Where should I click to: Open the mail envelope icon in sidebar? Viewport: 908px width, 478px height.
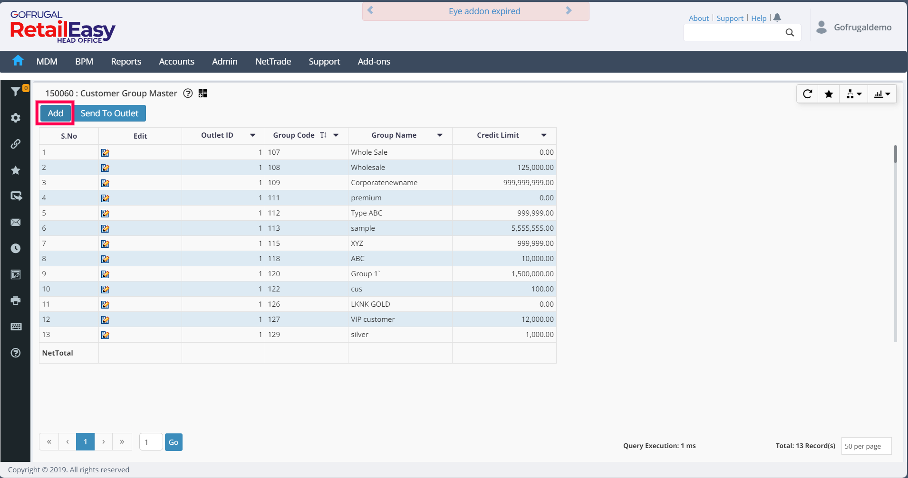pyautogui.click(x=16, y=222)
